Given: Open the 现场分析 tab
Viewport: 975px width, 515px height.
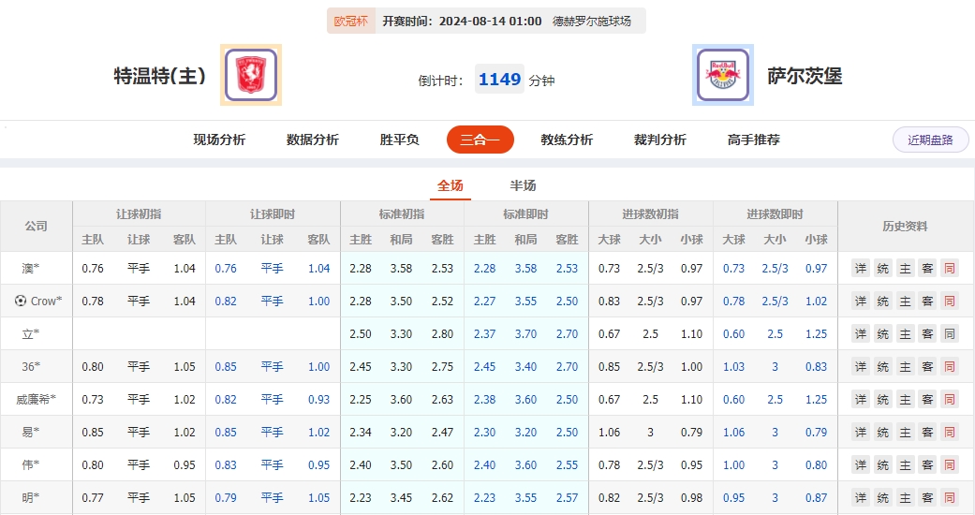Looking at the screenshot, I should tap(219, 140).
